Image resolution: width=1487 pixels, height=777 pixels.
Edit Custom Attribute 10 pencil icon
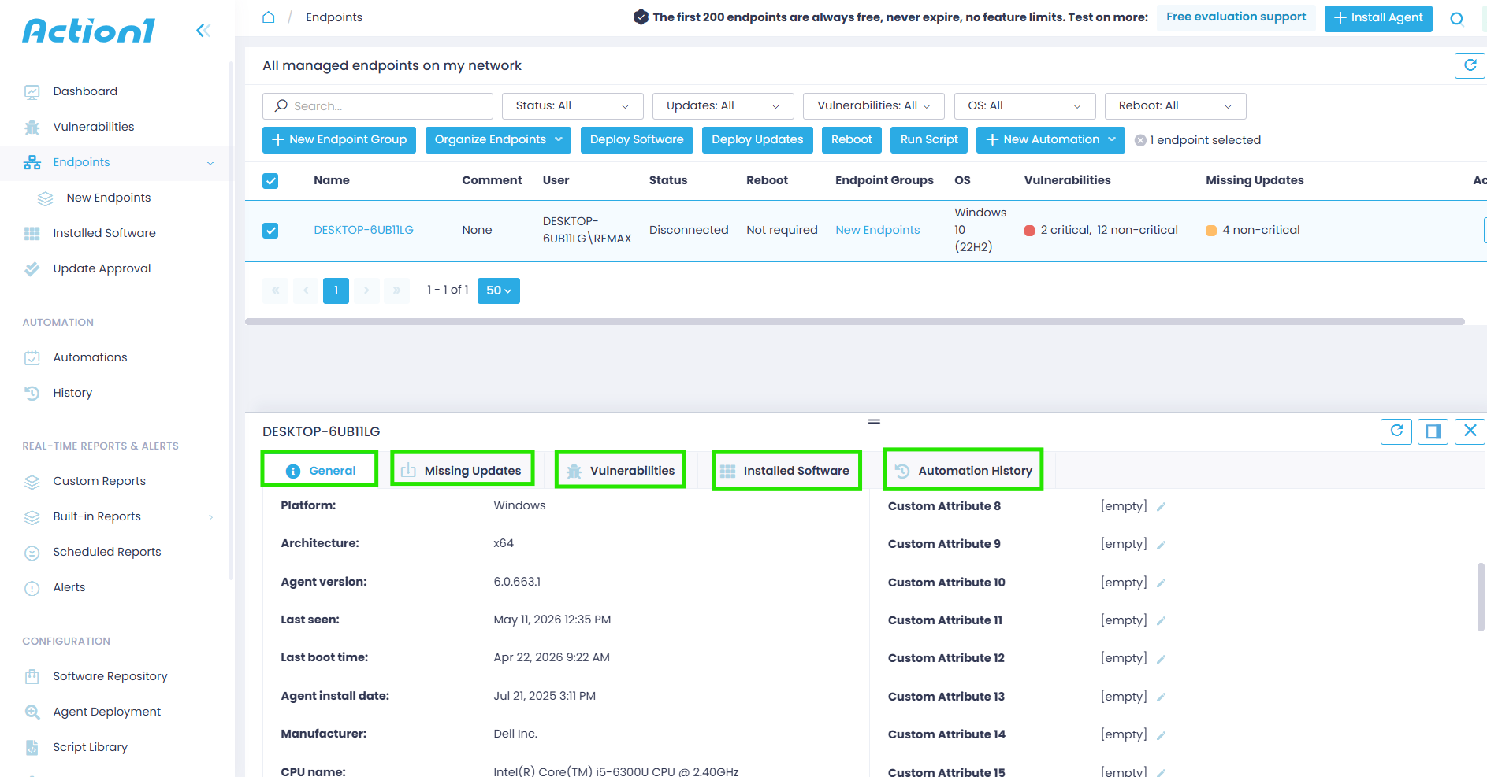click(x=1161, y=583)
